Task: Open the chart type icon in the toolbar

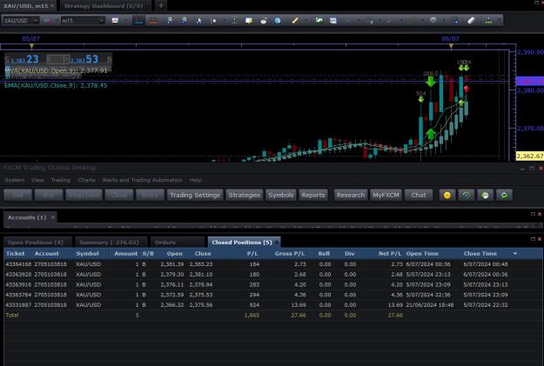Action: pos(115,21)
